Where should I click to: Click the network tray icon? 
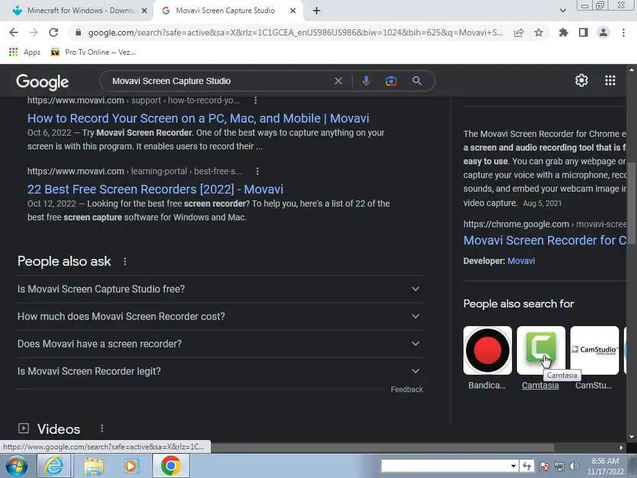[x=559, y=466]
